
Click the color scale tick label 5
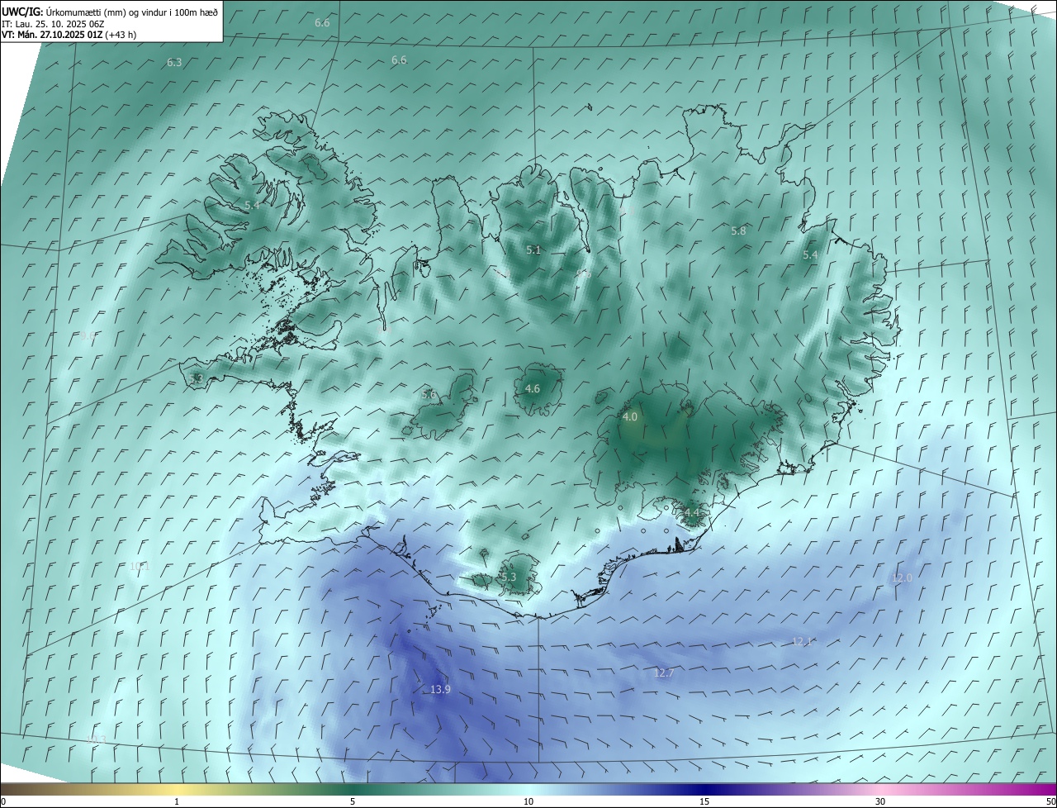(353, 802)
